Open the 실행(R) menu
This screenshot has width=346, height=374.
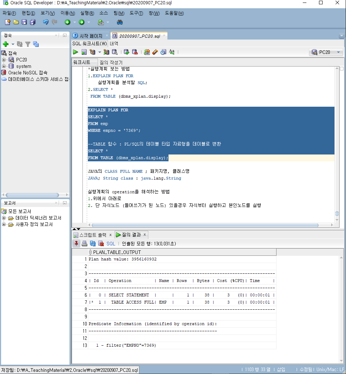[87, 13]
